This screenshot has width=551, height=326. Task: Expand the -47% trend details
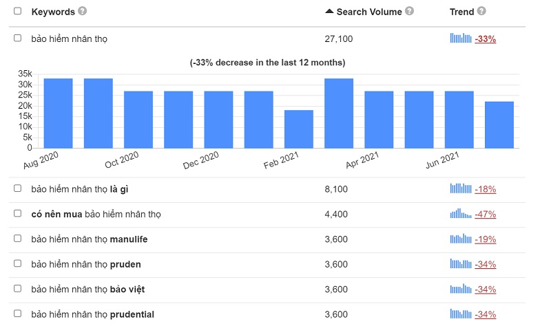[486, 215]
